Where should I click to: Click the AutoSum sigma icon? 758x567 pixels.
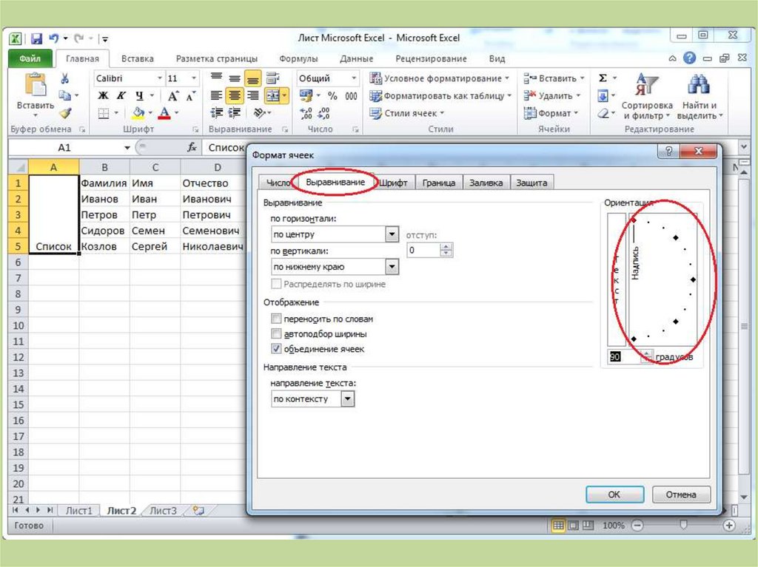point(603,78)
